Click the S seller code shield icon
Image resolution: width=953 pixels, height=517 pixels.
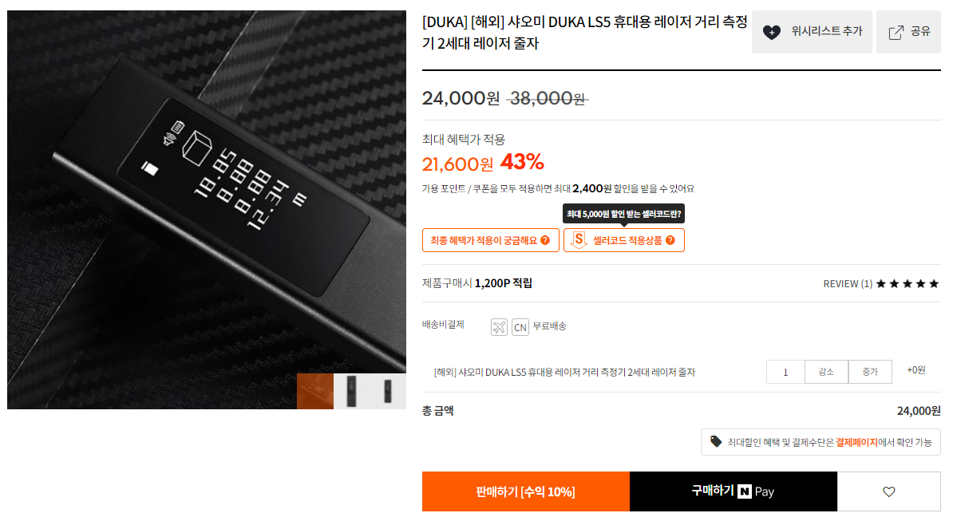tap(579, 240)
